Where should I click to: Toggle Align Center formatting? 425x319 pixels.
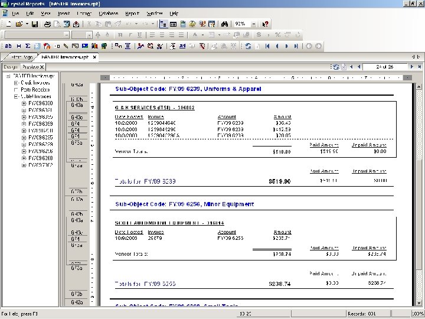point(162,35)
